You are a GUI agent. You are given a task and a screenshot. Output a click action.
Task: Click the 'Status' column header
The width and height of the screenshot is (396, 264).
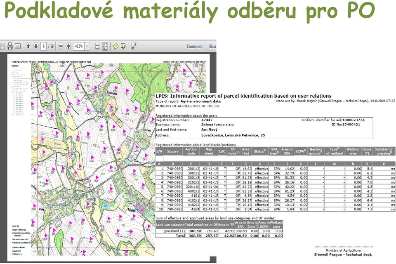point(260,151)
